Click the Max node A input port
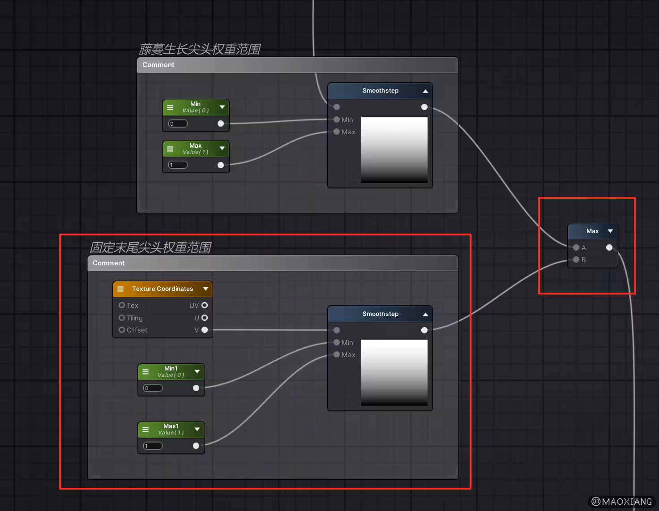Image resolution: width=659 pixels, height=511 pixels. [x=576, y=247]
